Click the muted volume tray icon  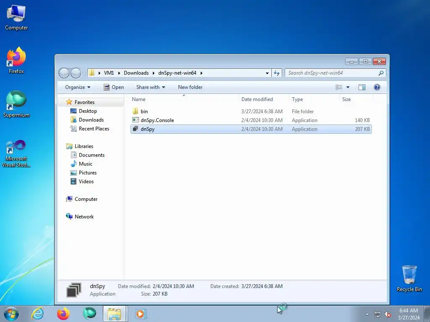(388, 314)
